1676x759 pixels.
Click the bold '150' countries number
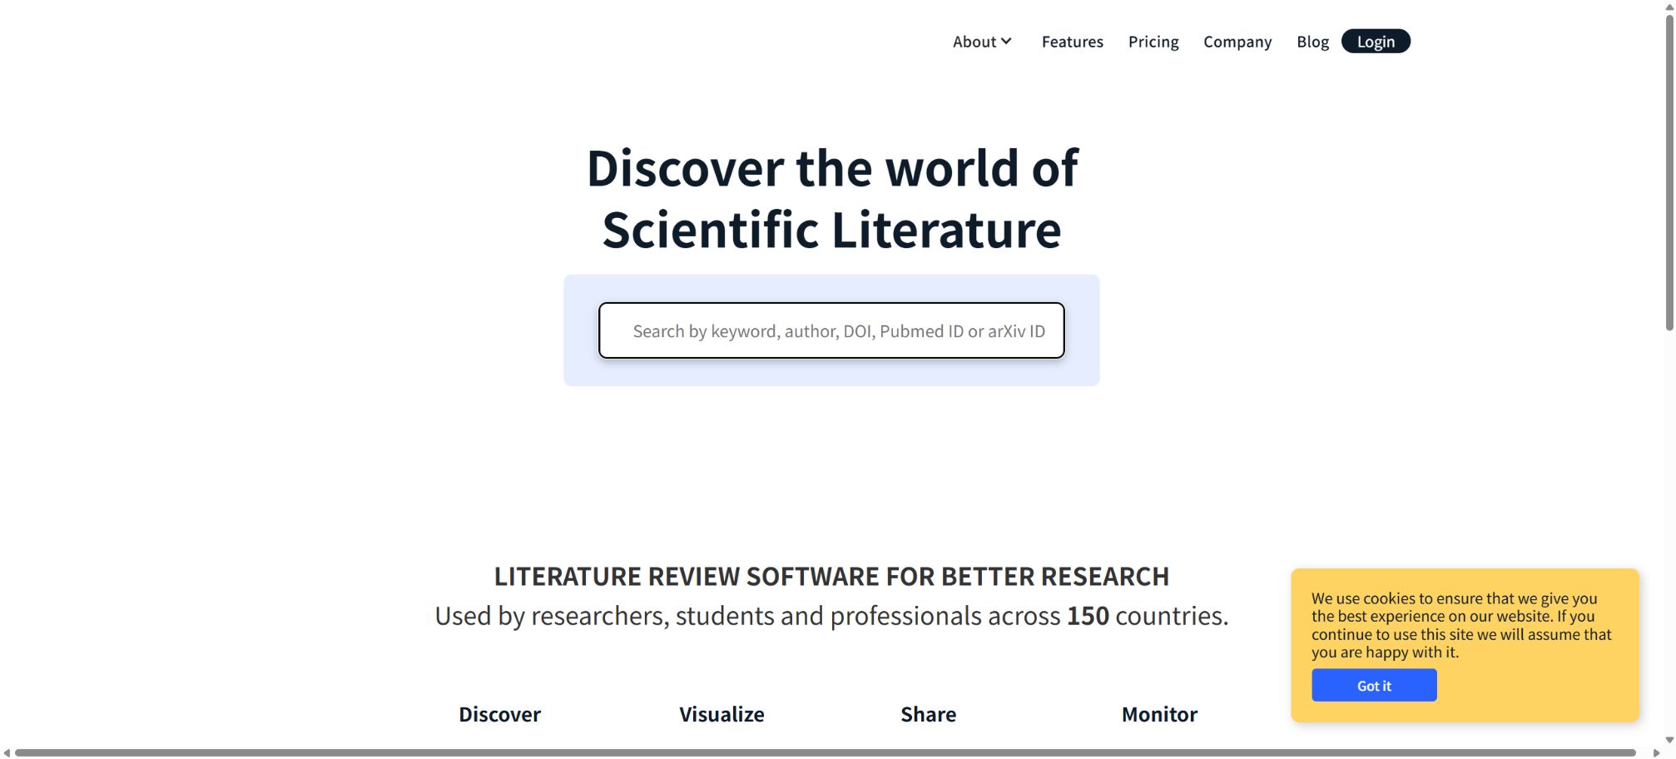coord(1088,616)
